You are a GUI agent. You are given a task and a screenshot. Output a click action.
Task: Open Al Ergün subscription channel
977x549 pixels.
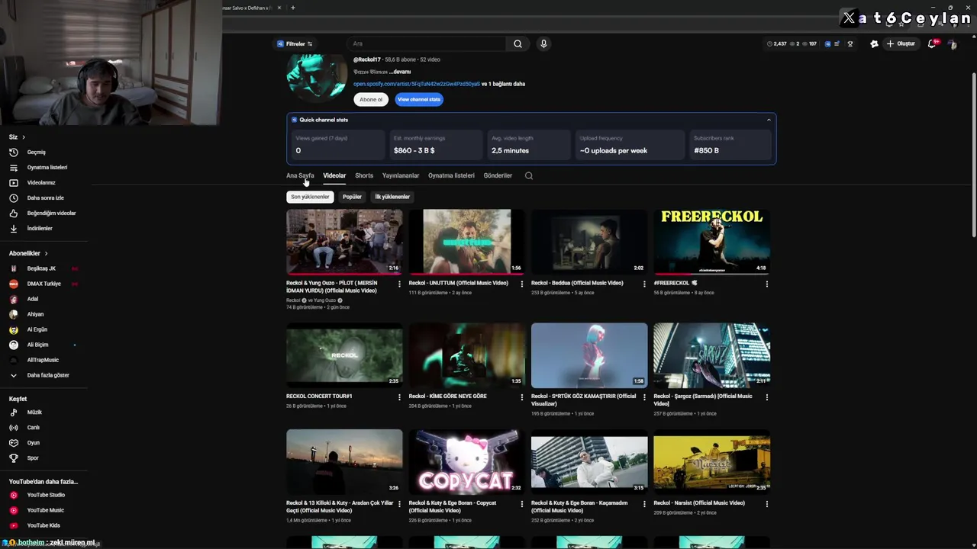coord(37,329)
